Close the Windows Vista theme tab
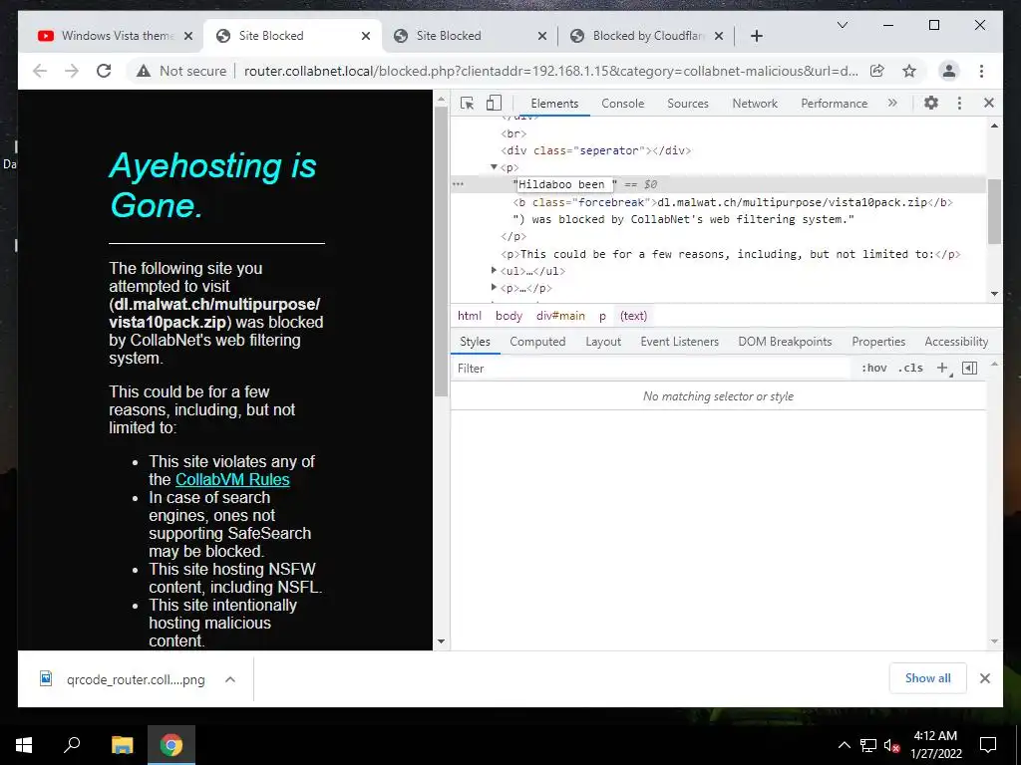This screenshot has height=765, width=1021. point(188,36)
